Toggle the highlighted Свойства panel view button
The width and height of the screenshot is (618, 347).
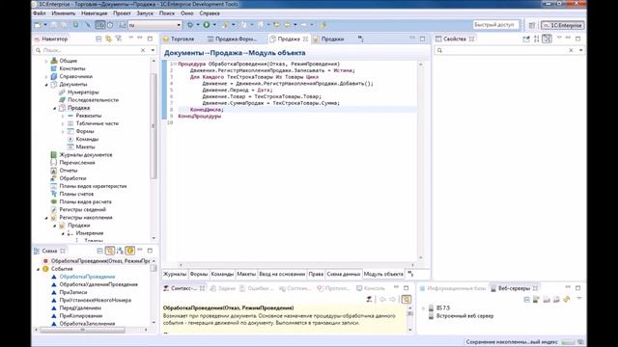click(547, 39)
